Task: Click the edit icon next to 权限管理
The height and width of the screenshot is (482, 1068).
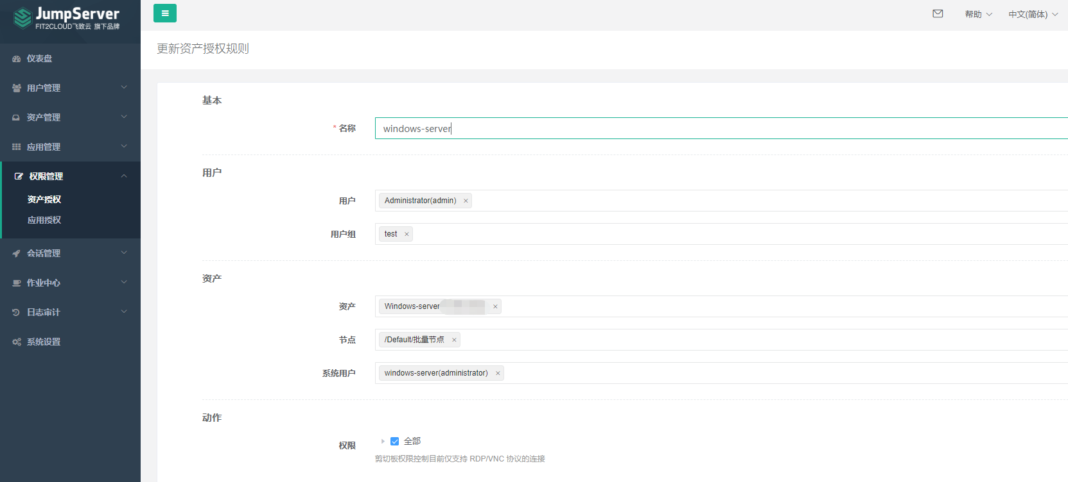Action: pos(19,176)
